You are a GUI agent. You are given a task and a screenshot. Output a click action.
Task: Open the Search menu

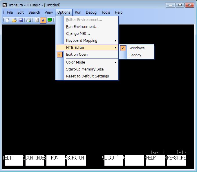tap(34, 12)
